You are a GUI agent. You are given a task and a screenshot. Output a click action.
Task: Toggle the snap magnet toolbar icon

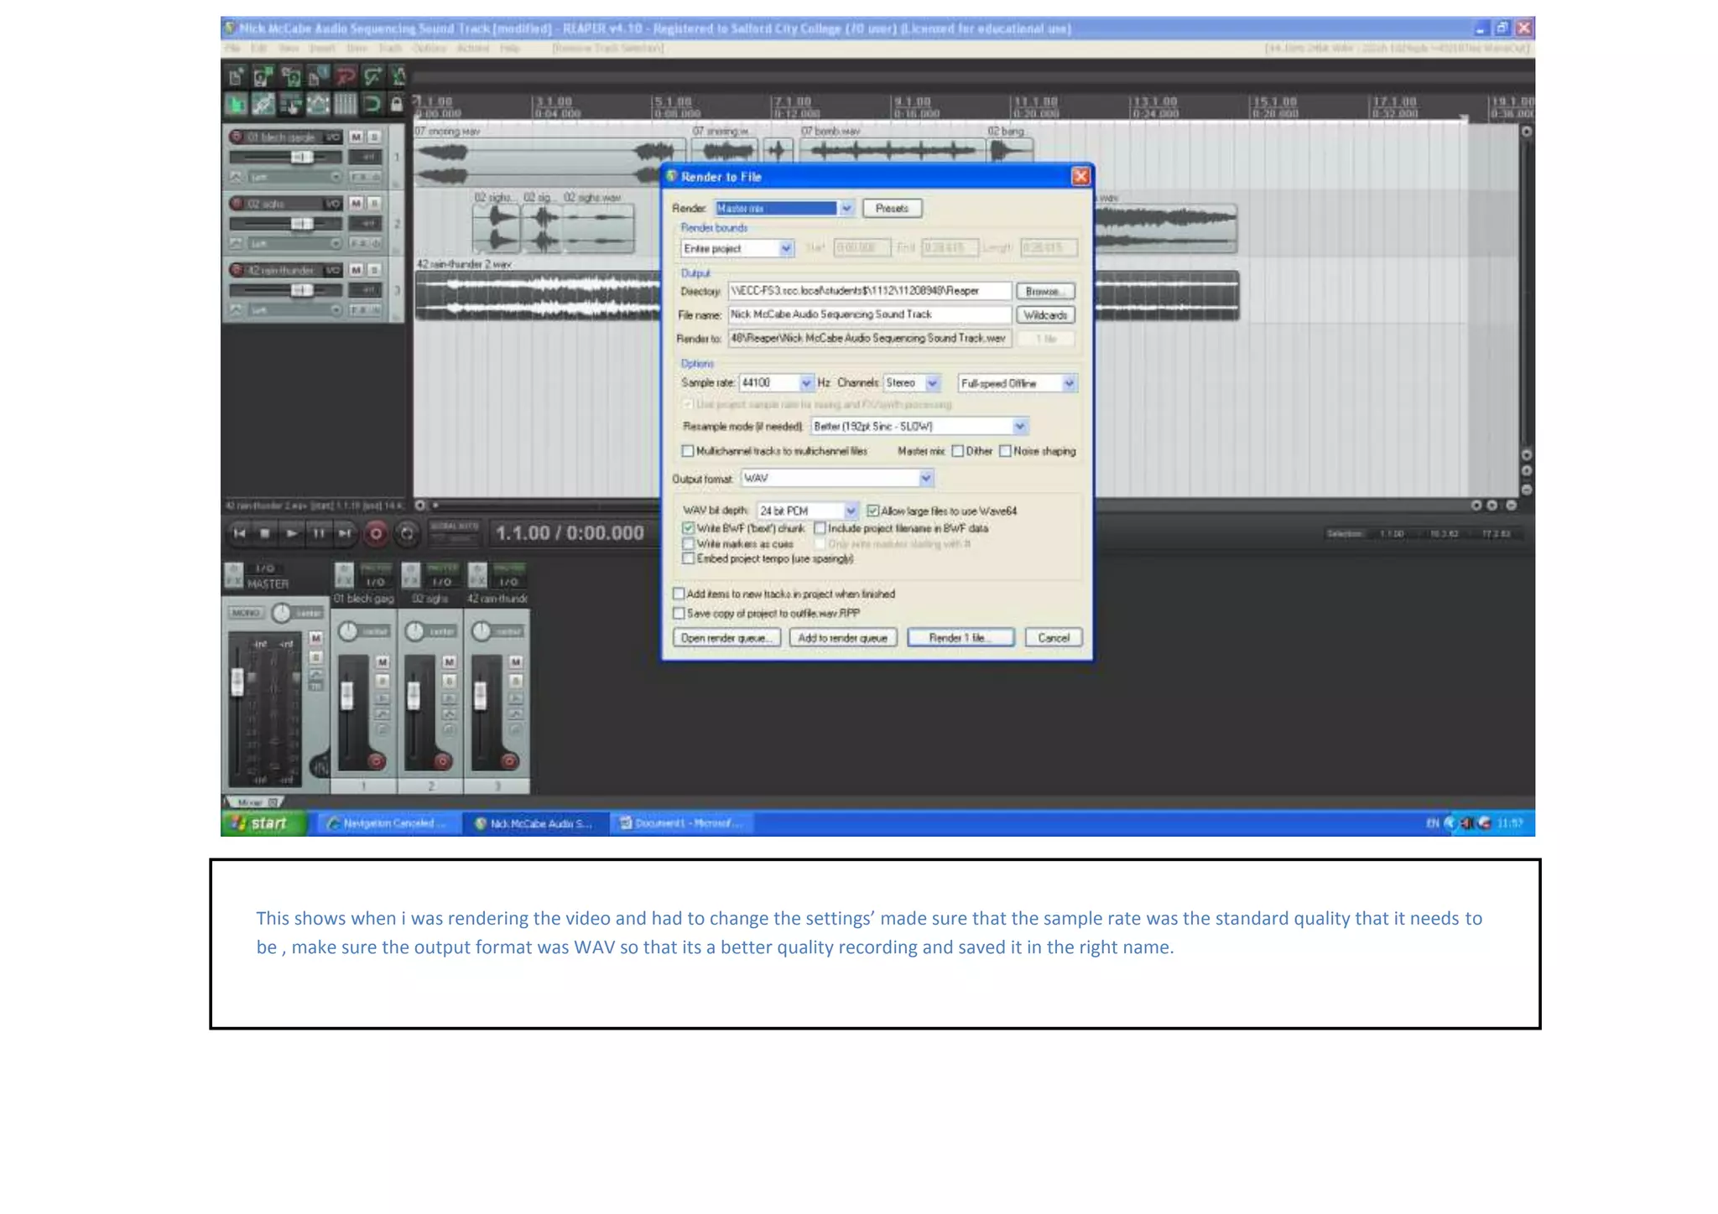pos(372,104)
